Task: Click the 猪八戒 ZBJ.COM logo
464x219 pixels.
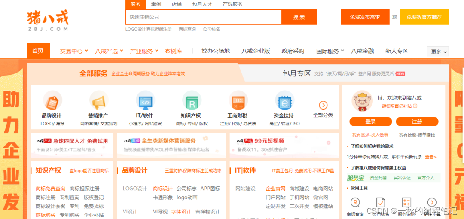Action: 48,21
